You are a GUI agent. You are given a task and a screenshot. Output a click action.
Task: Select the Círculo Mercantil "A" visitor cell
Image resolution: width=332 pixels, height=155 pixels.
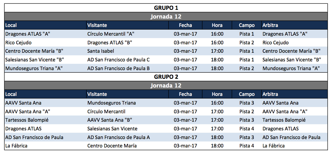tap(110, 34)
